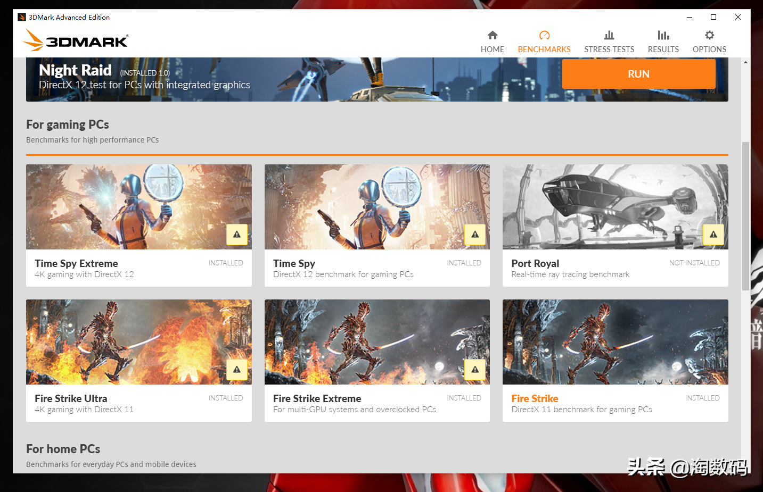The height and width of the screenshot is (492, 763).
Task: Click warning icon on Fire Strike Extreme
Action: tap(475, 370)
